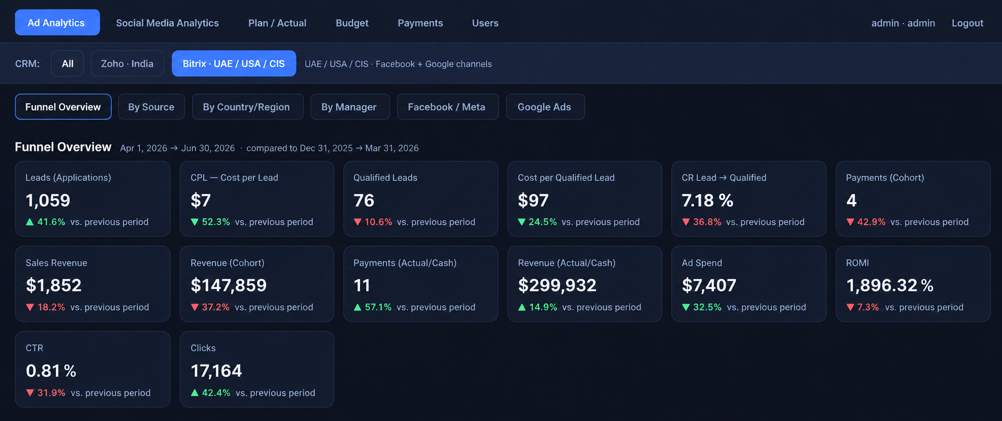
Task: Click the red down arrow in Qualified Leads card
Action: click(358, 222)
